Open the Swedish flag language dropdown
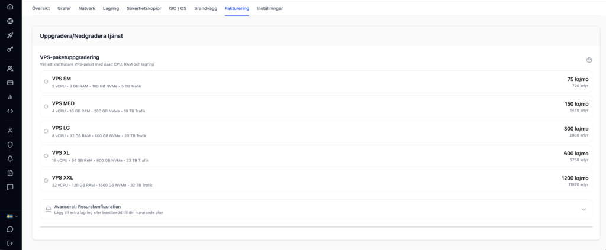 coord(12,216)
